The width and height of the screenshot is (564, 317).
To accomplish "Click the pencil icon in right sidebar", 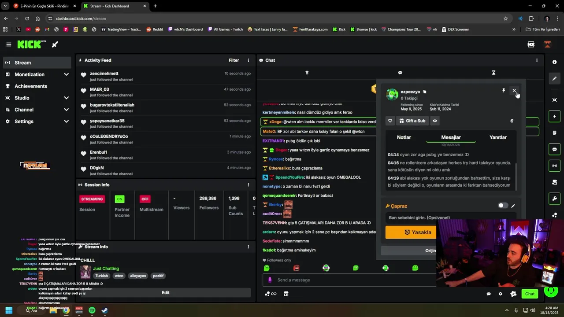I will [x=555, y=78].
